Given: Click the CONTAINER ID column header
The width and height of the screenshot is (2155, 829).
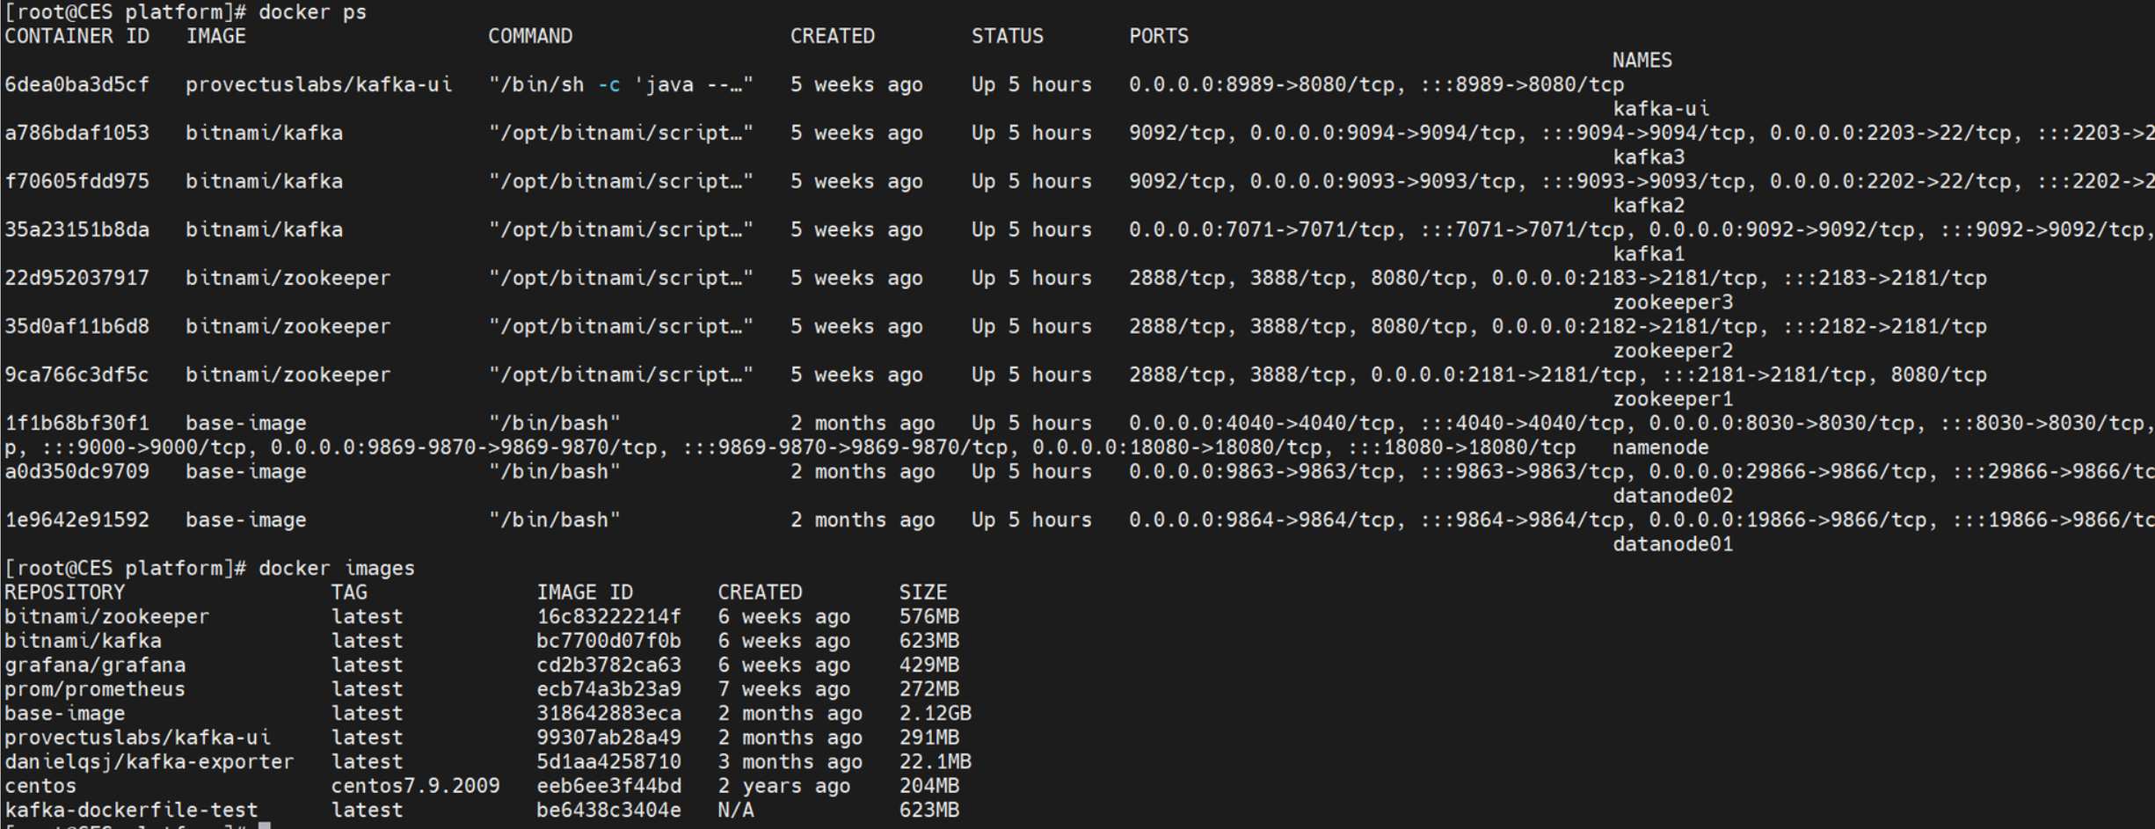Looking at the screenshot, I should [76, 36].
